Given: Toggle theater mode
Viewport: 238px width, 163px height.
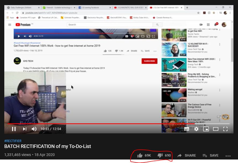Looking at the screenshot, I should tap(216, 129).
